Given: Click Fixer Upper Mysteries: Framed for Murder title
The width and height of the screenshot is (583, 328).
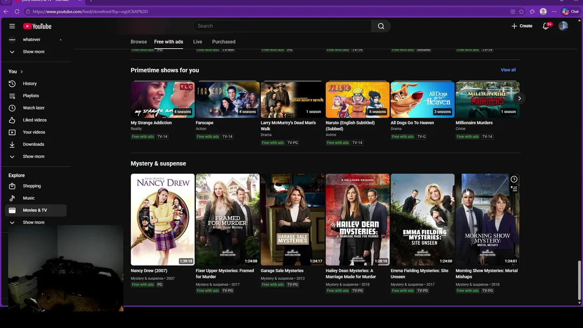Looking at the screenshot, I should (225, 273).
